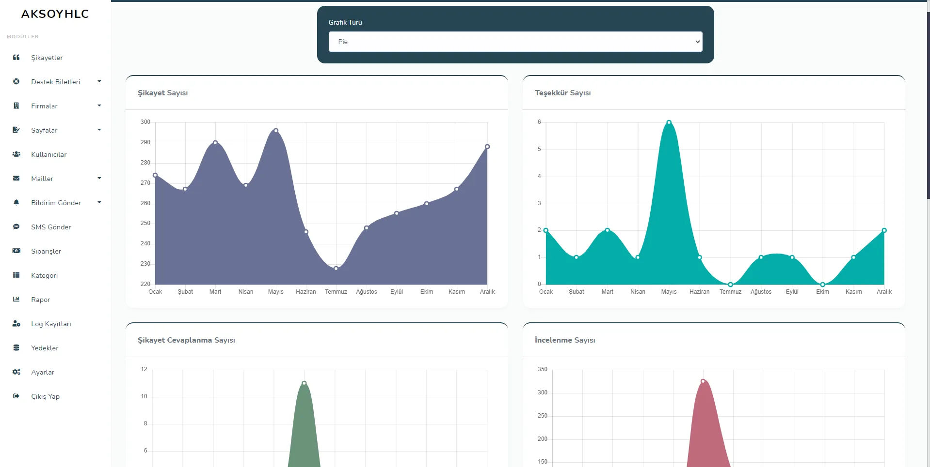The height and width of the screenshot is (467, 930).
Task: Click the Çıkış Yap sign-out icon
Action: click(16, 396)
